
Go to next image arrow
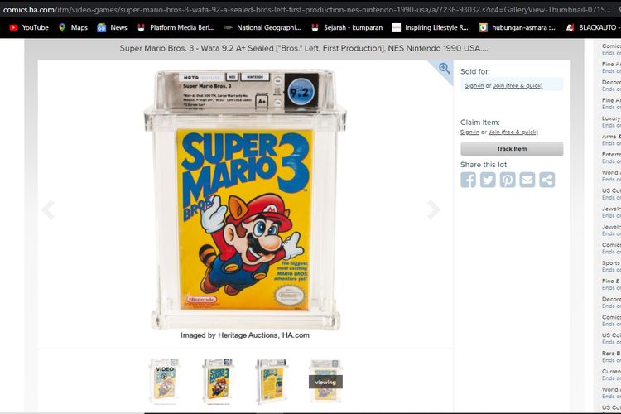point(434,209)
